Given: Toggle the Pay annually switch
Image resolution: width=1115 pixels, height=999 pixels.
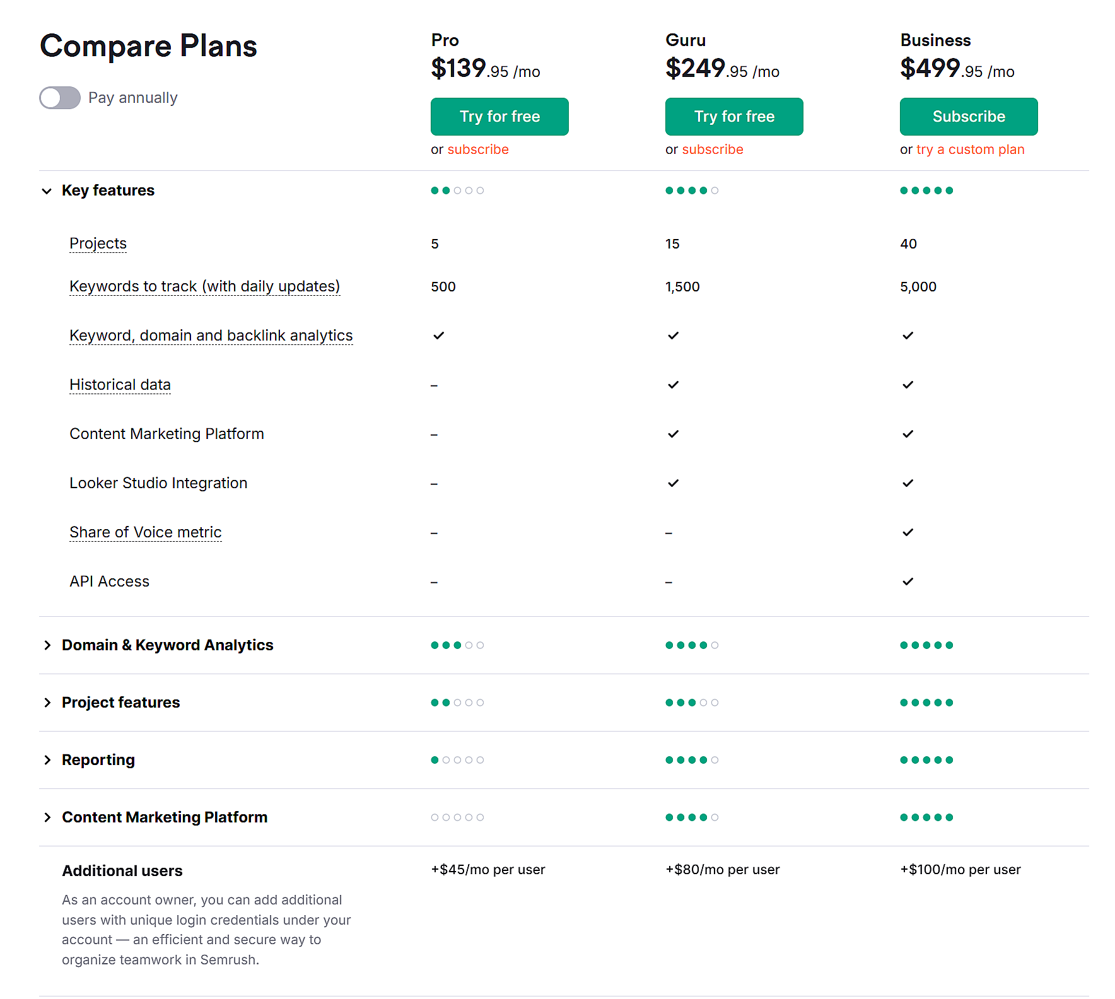Looking at the screenshot, I should (59, 98).
